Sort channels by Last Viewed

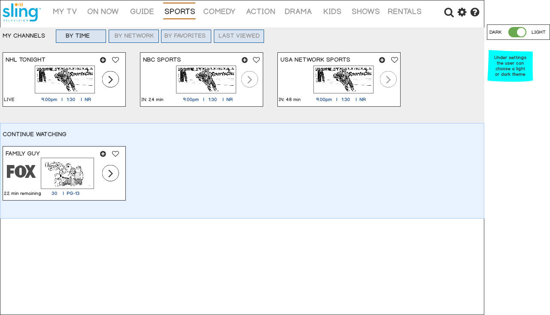239,36
